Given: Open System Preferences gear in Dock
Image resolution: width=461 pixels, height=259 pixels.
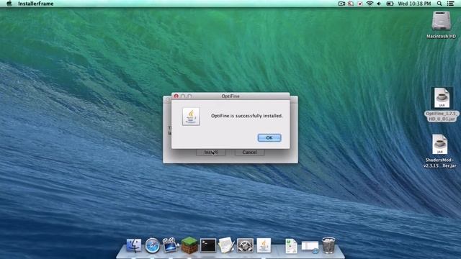Looking at the screenshot, I should 245,245.
